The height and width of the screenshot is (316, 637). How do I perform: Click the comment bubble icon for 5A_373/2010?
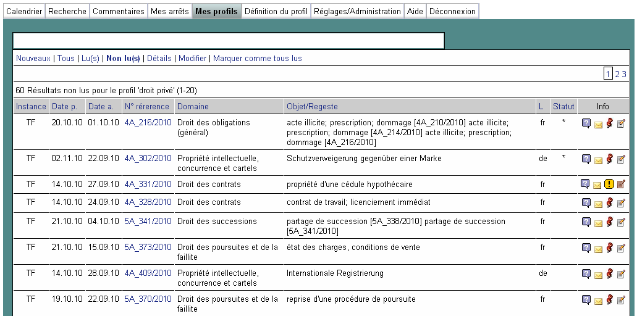(586, 247)
